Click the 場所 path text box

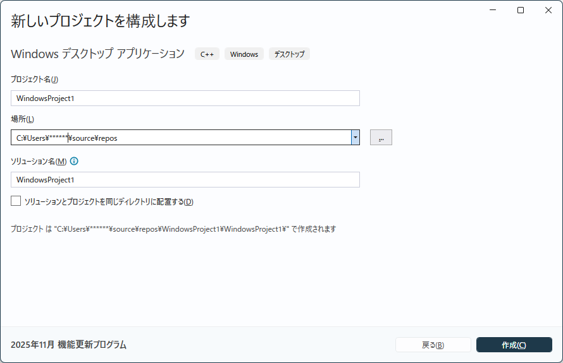(180, 138)
